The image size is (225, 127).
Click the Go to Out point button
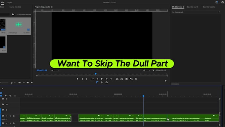(111, 79)
